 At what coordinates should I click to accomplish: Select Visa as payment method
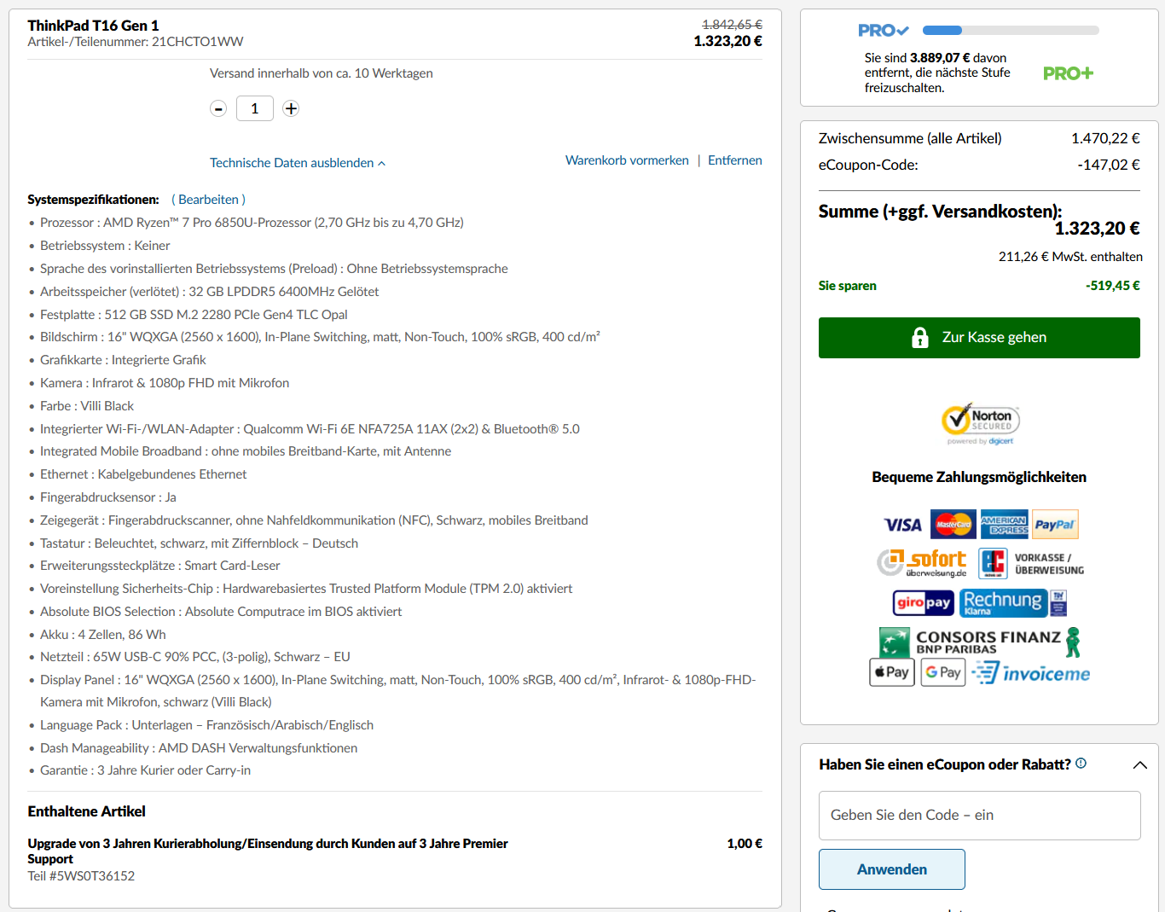903,524
